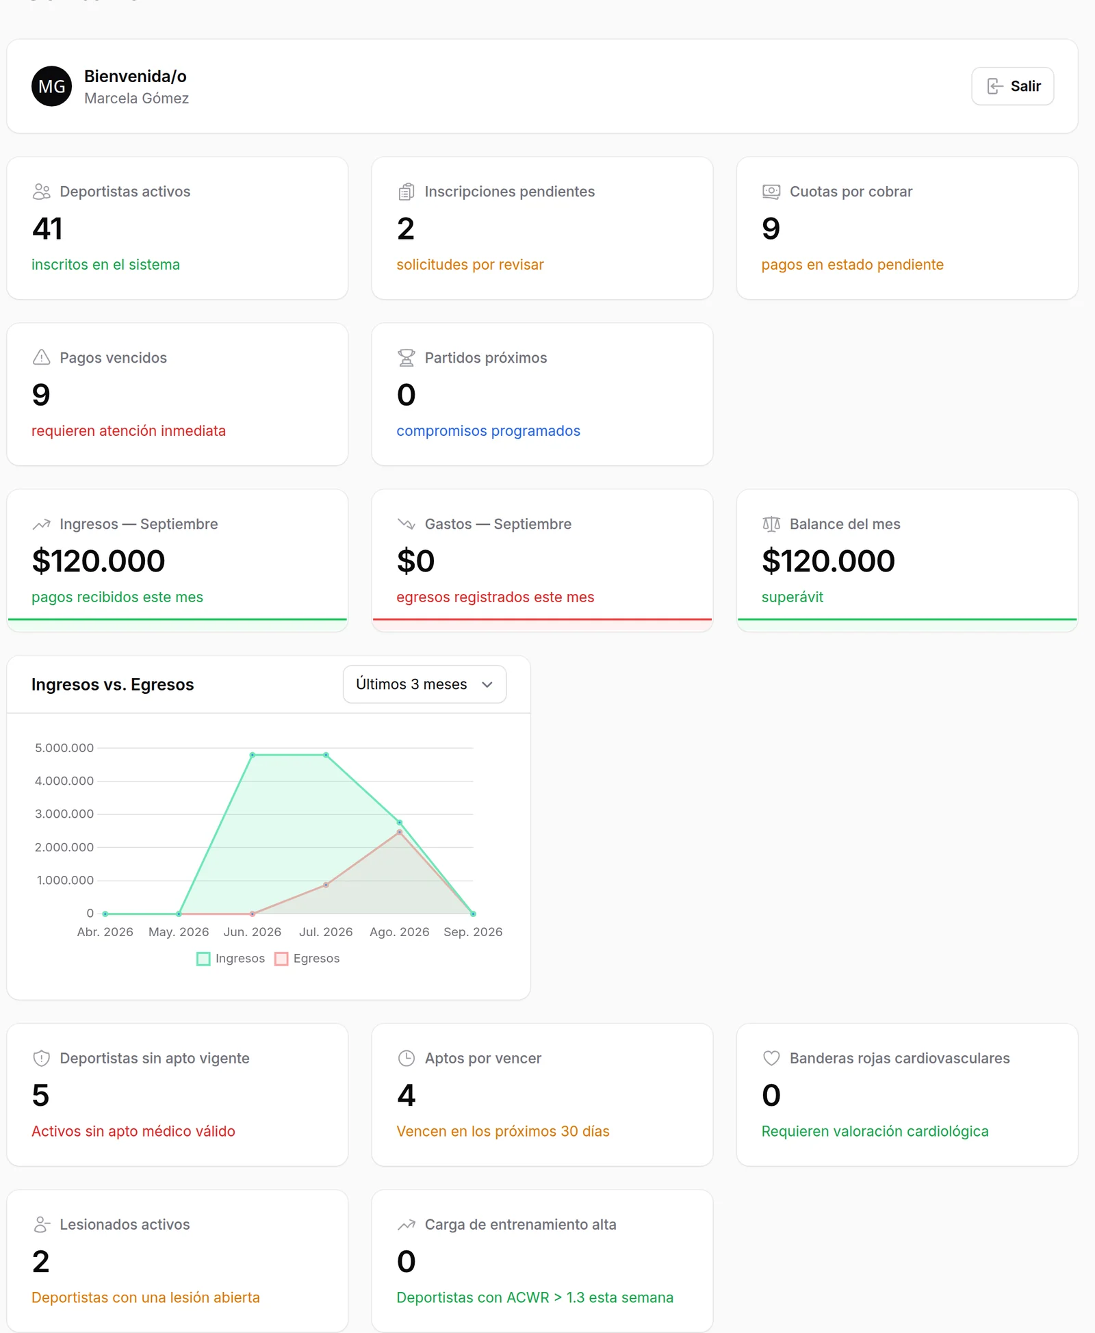This screenshot has width=1095, height=1333.
Task: Click the 'pagos en estado pendiente' text
Action: point(852,265)
